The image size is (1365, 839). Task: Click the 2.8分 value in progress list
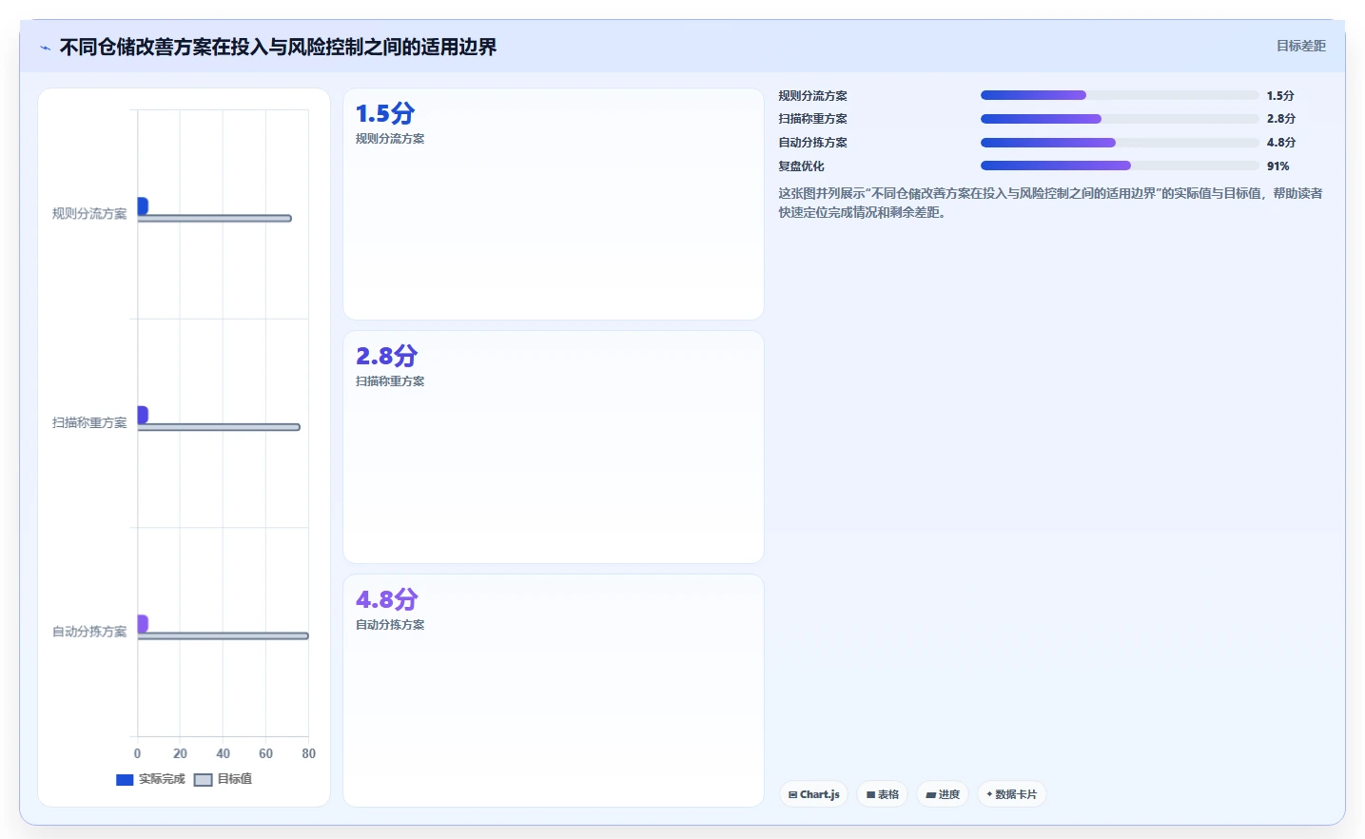1281,119
